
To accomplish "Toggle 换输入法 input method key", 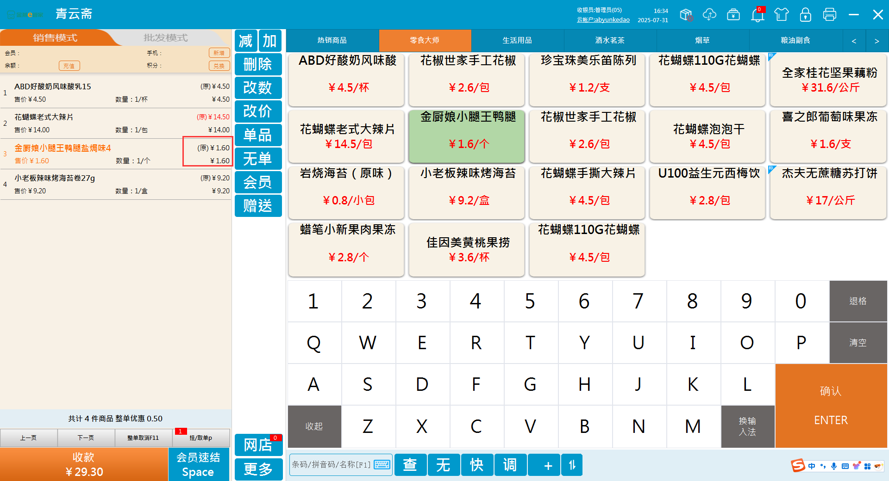I will click(x=747, y=426).
